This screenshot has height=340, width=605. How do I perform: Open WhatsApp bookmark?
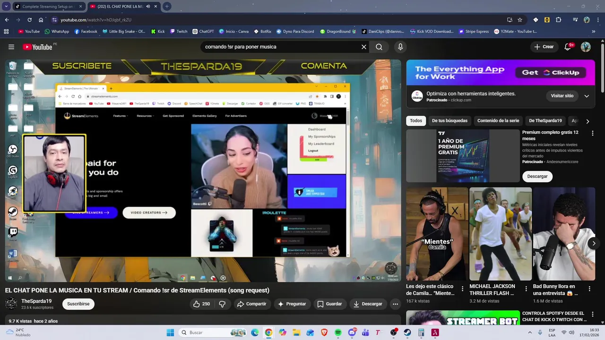57,32
